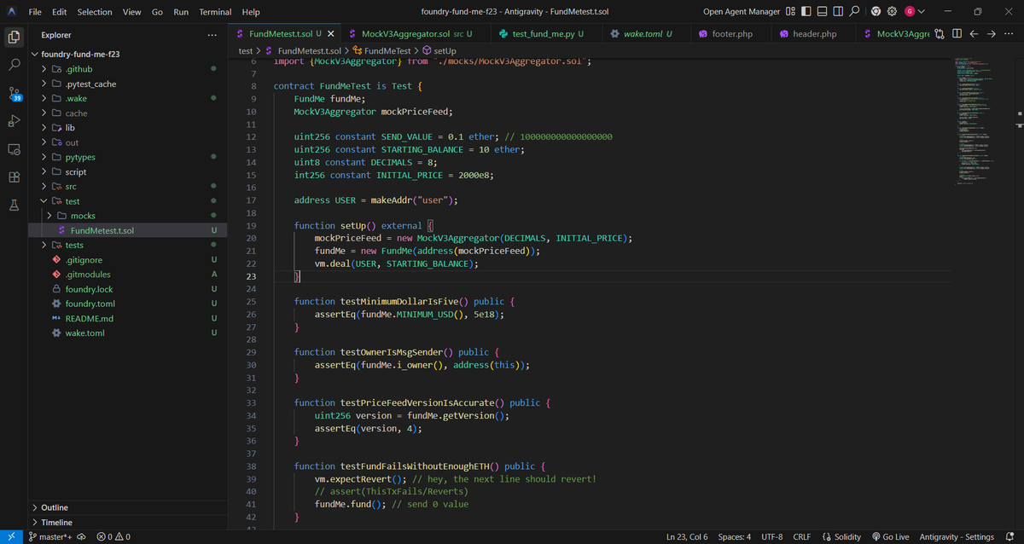Open editor more actions ellipsis

coord(1009,34)
